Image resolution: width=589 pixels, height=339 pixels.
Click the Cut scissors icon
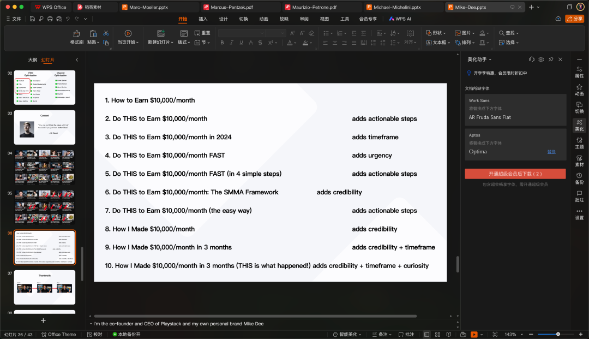tap(106, 33)
